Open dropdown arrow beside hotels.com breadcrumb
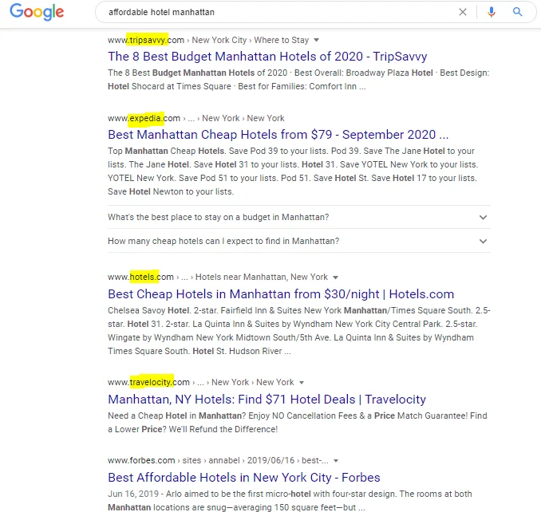The width and height of the screenshot is (541, 512). [x=335, y=278]
